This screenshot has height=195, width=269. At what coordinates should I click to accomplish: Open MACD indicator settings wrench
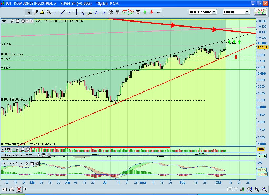coord(27,163)
